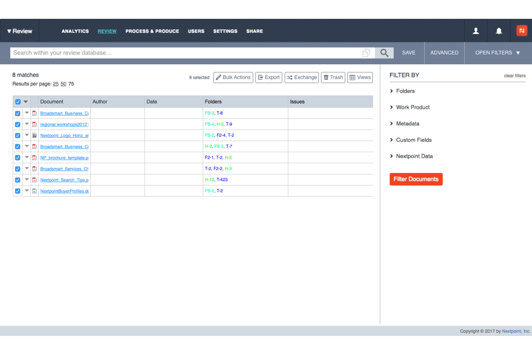Expand the Work Product filter section
This screenshot has width=532, height=355.
[x=410, y=107]
